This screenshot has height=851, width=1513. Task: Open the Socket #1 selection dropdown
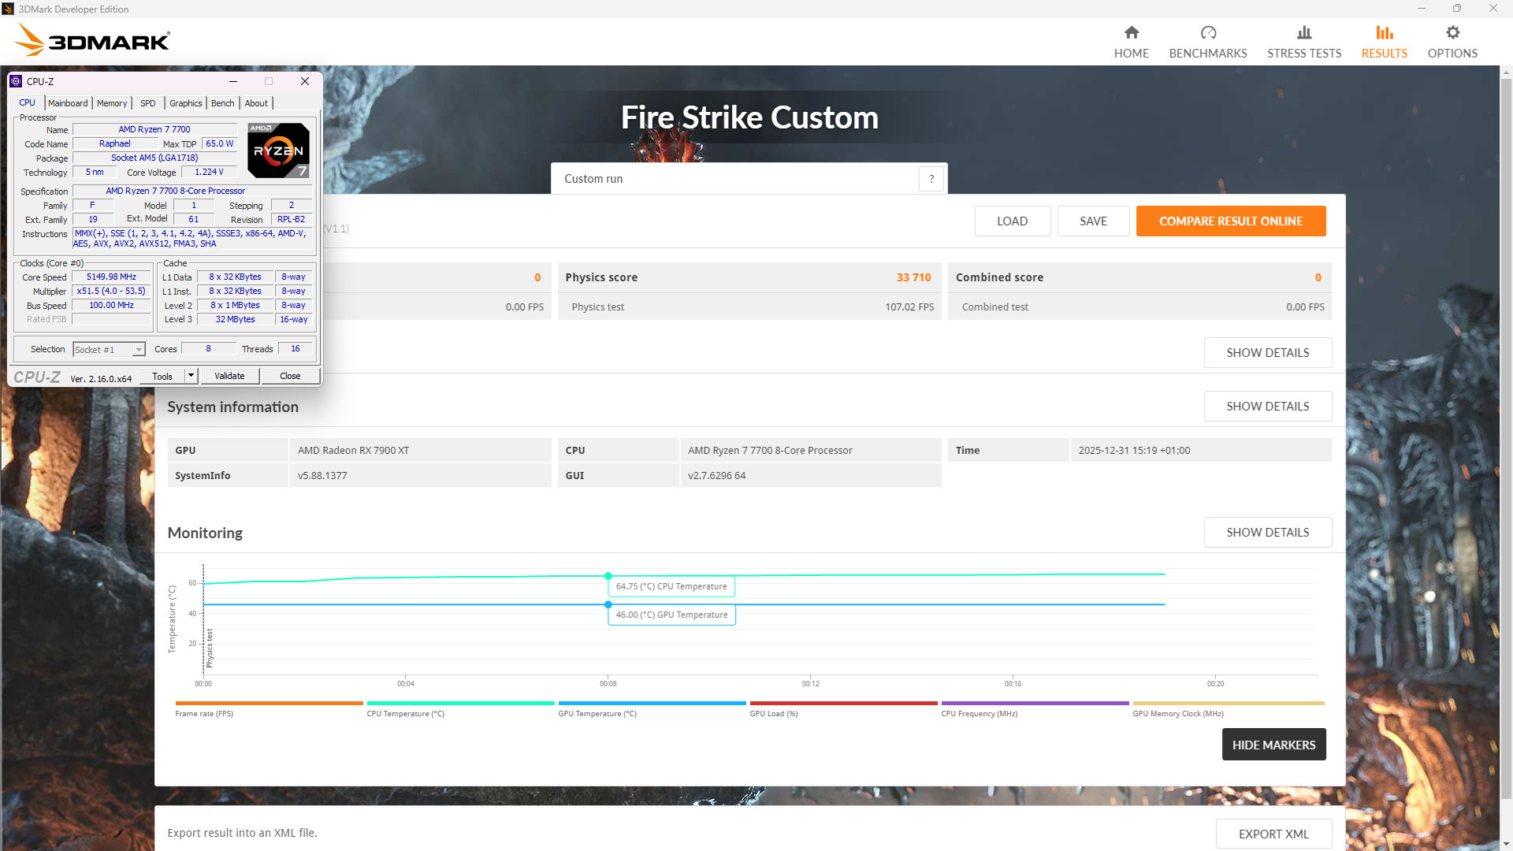[139, 350]
